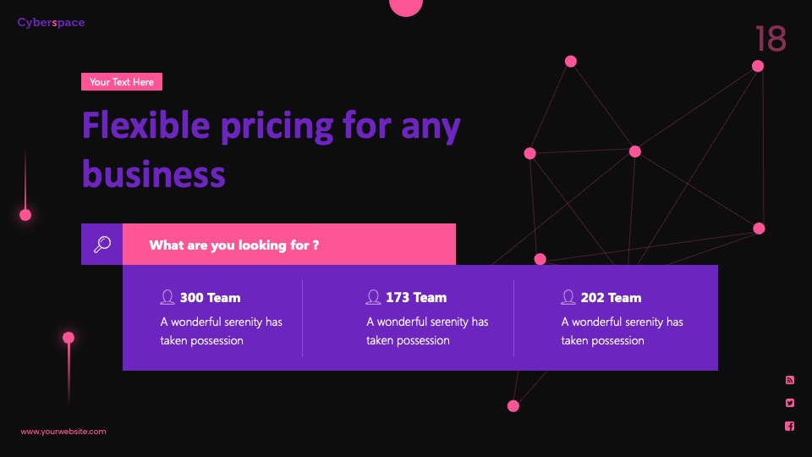Open the www.yourwebsite.com link
The image size is (812, 457).
point(63,431)
